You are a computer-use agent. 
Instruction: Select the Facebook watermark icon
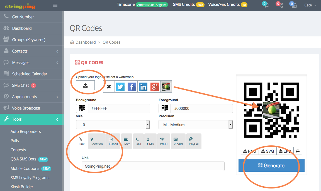click(x=132, y=86)
